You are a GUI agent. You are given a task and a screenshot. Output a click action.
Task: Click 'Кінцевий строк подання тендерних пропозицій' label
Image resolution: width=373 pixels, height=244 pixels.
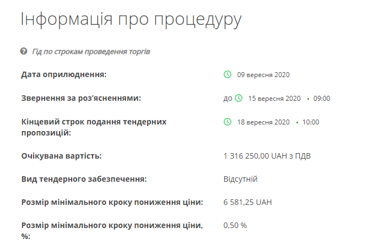[x=94, y=127]
